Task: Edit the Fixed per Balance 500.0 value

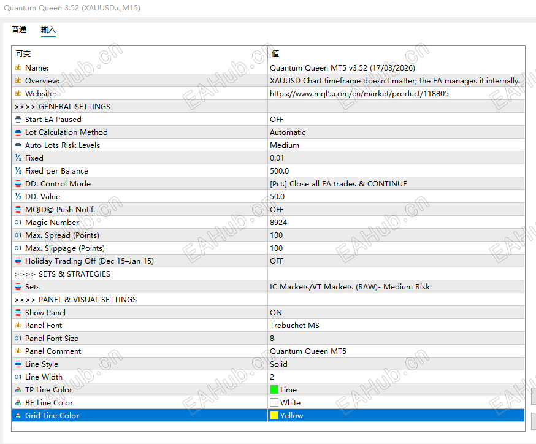Action: pyautogui.click(x=396, y=170)
